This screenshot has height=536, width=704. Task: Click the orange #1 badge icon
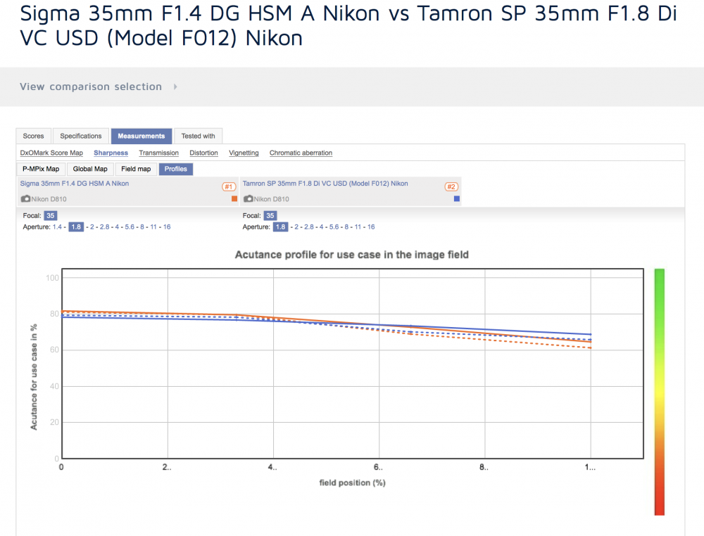coord(229,186)
